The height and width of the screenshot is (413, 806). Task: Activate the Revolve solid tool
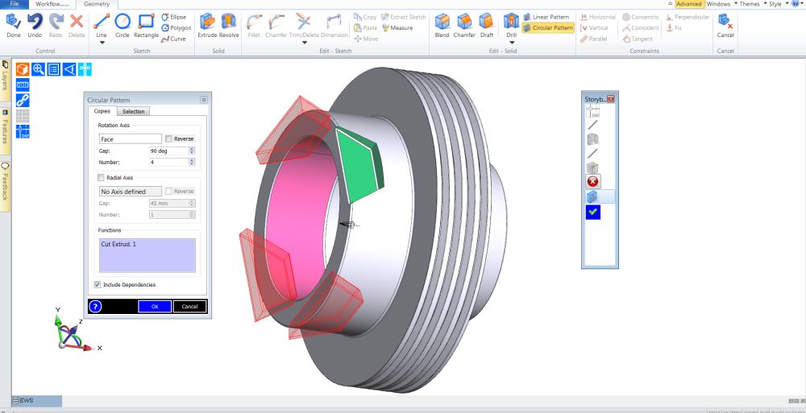229,26
